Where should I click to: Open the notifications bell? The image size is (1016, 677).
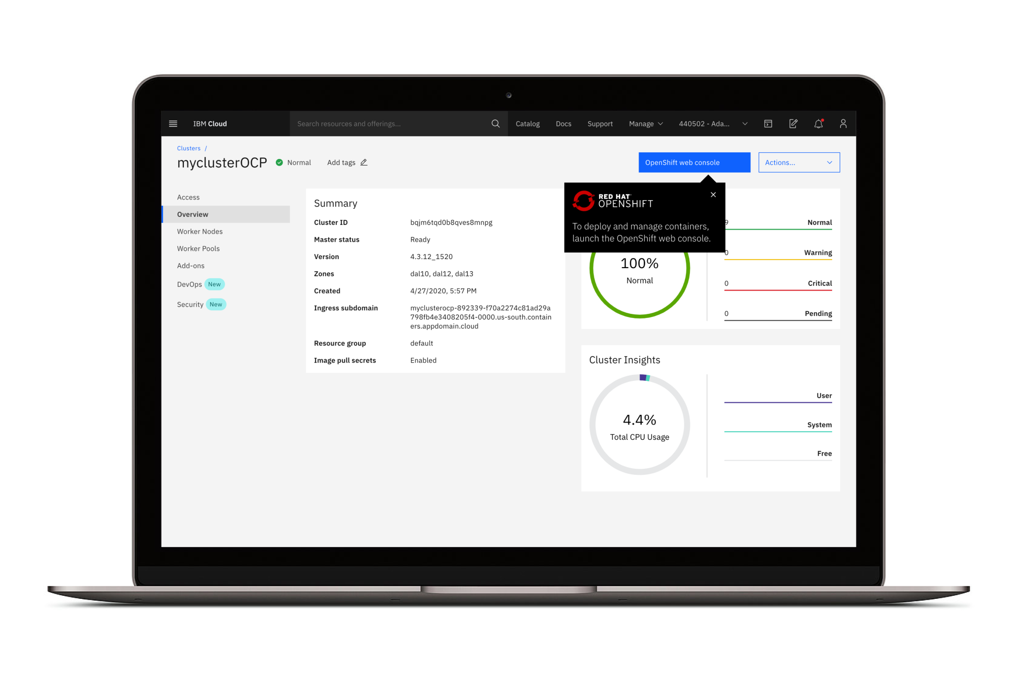coord(818,123)
